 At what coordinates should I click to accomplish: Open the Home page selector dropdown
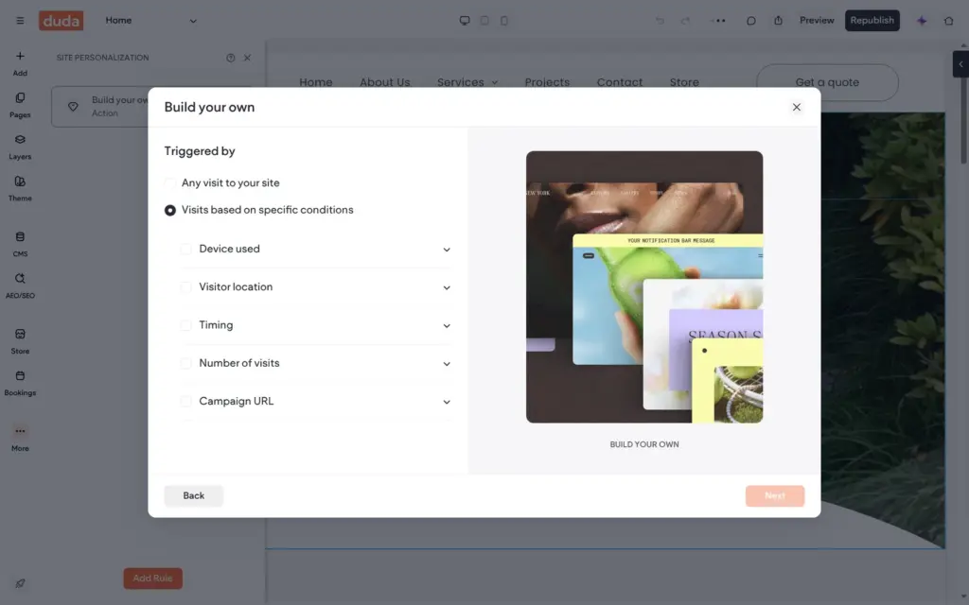tap(150, 21)
